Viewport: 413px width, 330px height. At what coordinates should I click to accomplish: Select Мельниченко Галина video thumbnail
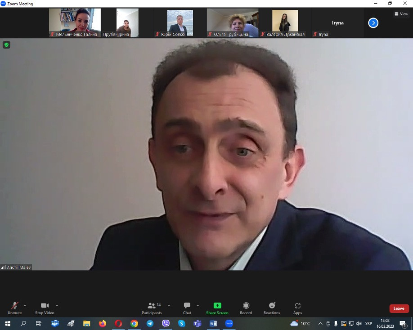tap(75, 22)
